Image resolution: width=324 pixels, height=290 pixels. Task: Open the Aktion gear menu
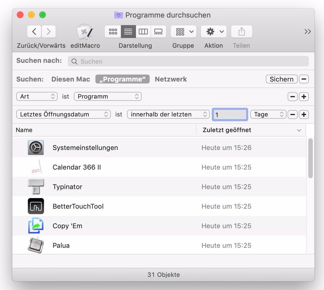pos(214,32)
